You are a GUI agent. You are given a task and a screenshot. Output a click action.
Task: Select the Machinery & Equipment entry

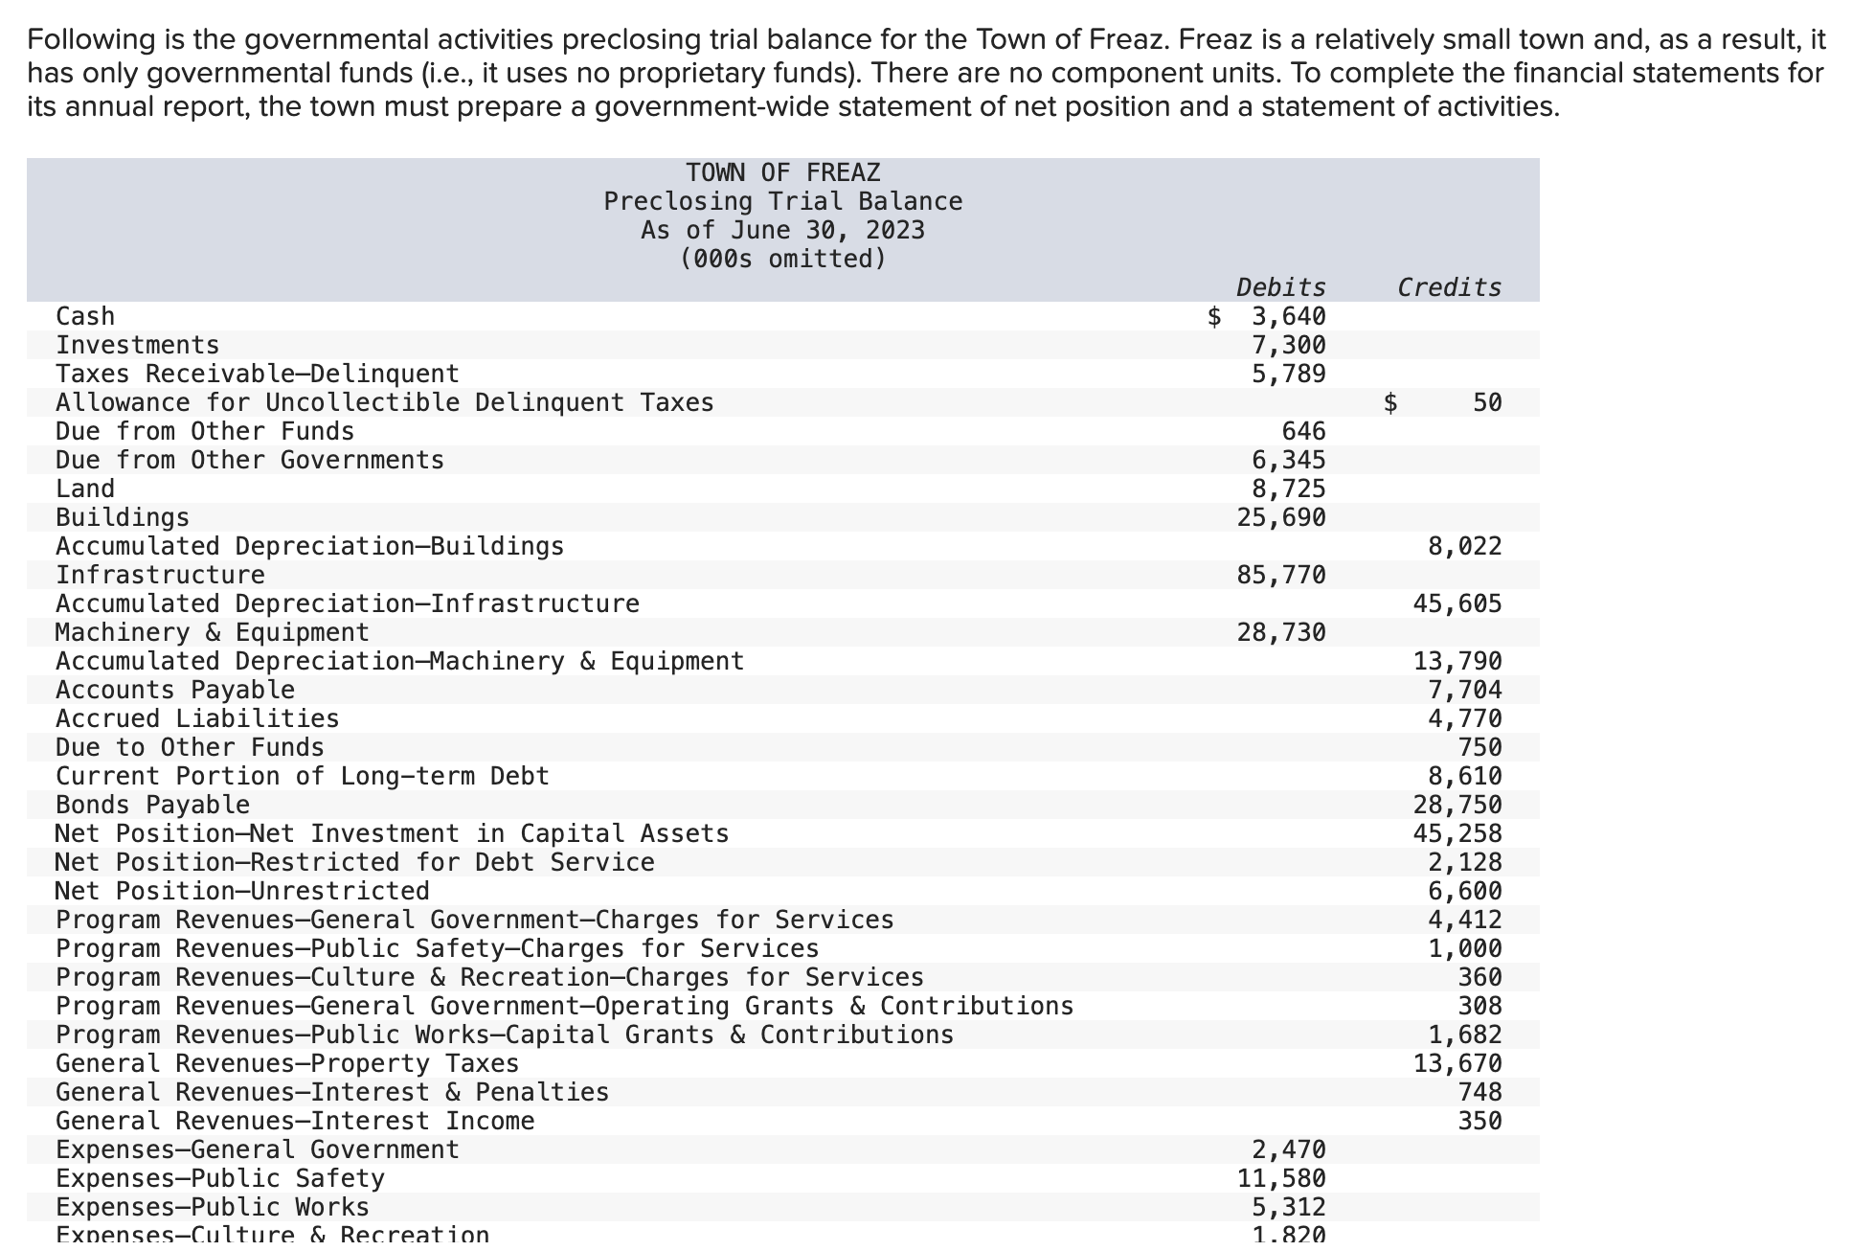(211, 632)
